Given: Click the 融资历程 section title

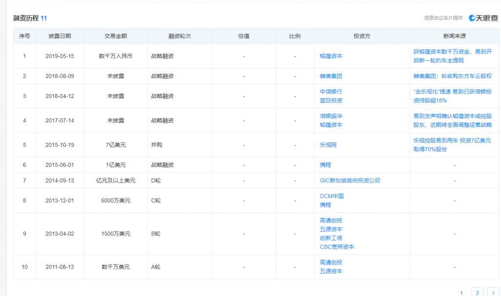Looking at the screenshot, I should (x=26, y=18).
